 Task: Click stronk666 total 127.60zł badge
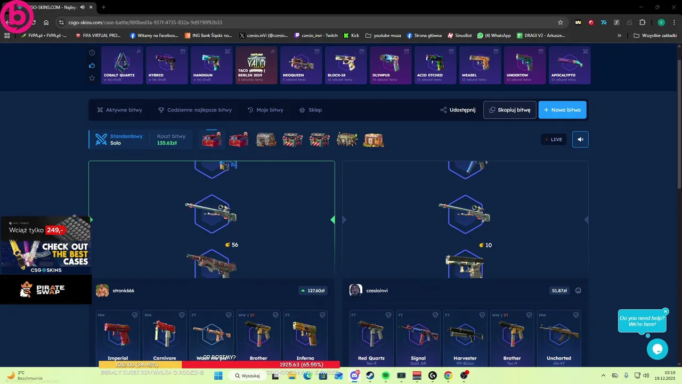[x=313, y=291]
